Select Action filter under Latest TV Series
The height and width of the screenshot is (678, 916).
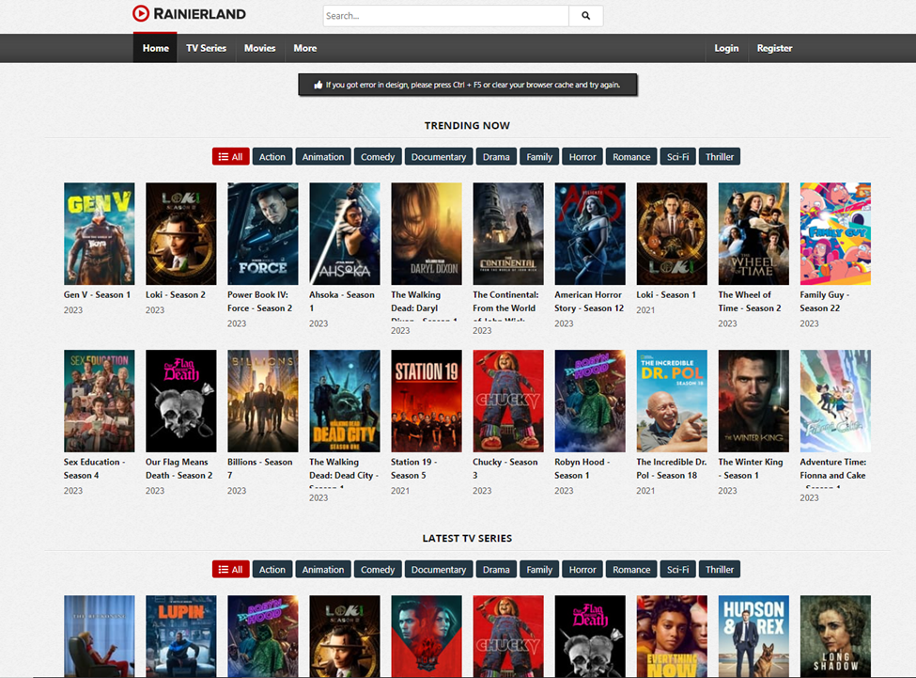tap(272, 569)
